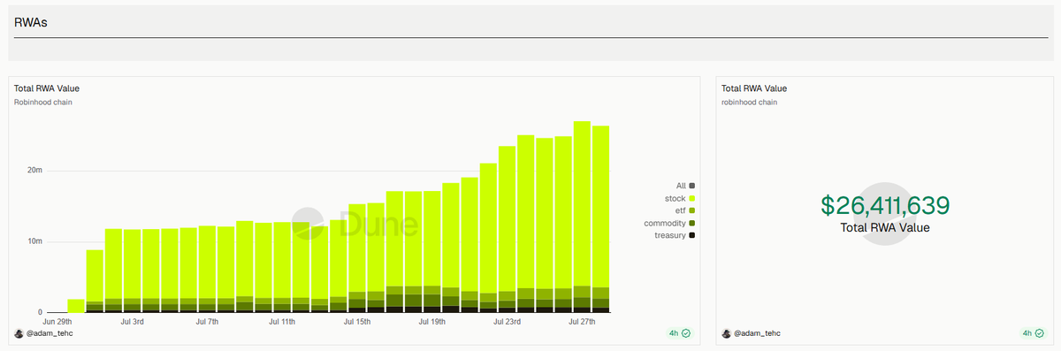Toggle the etf series in the legend

[x=685, y=210]
